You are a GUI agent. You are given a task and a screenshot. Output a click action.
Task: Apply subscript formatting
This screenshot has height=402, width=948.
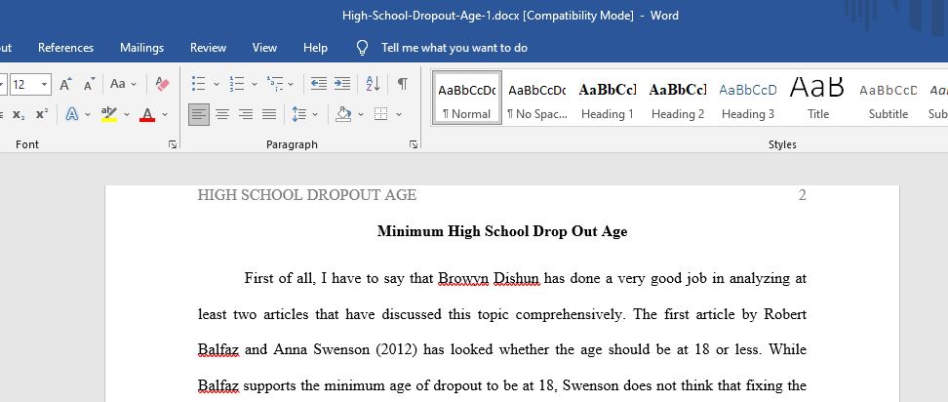(x=19, y=114)
